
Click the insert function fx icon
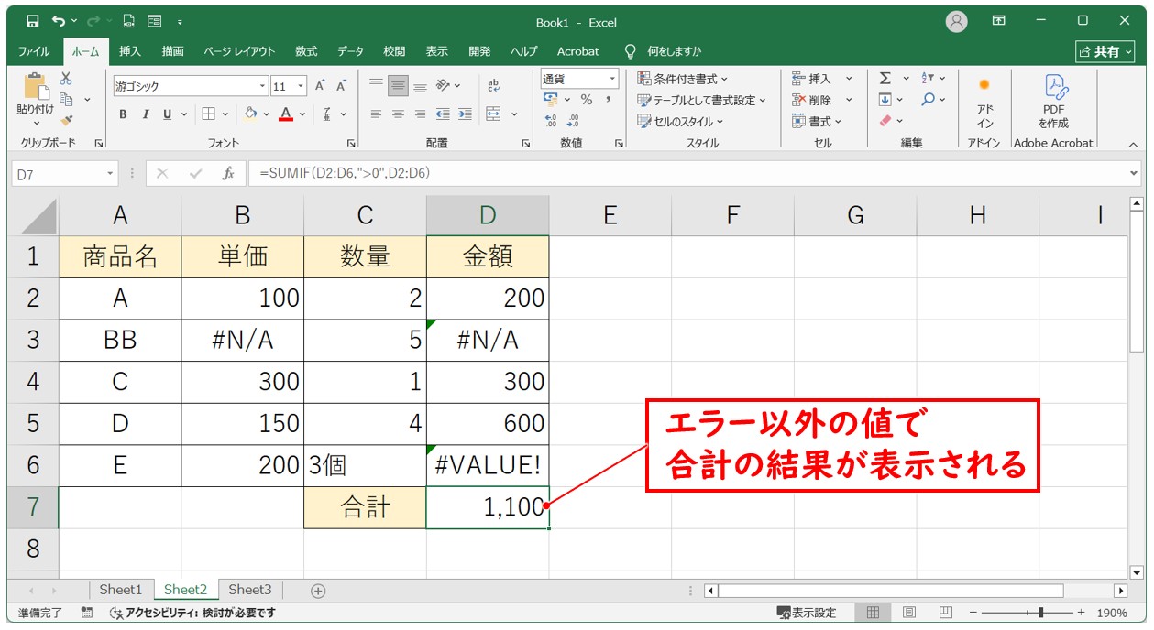point(228,173)
